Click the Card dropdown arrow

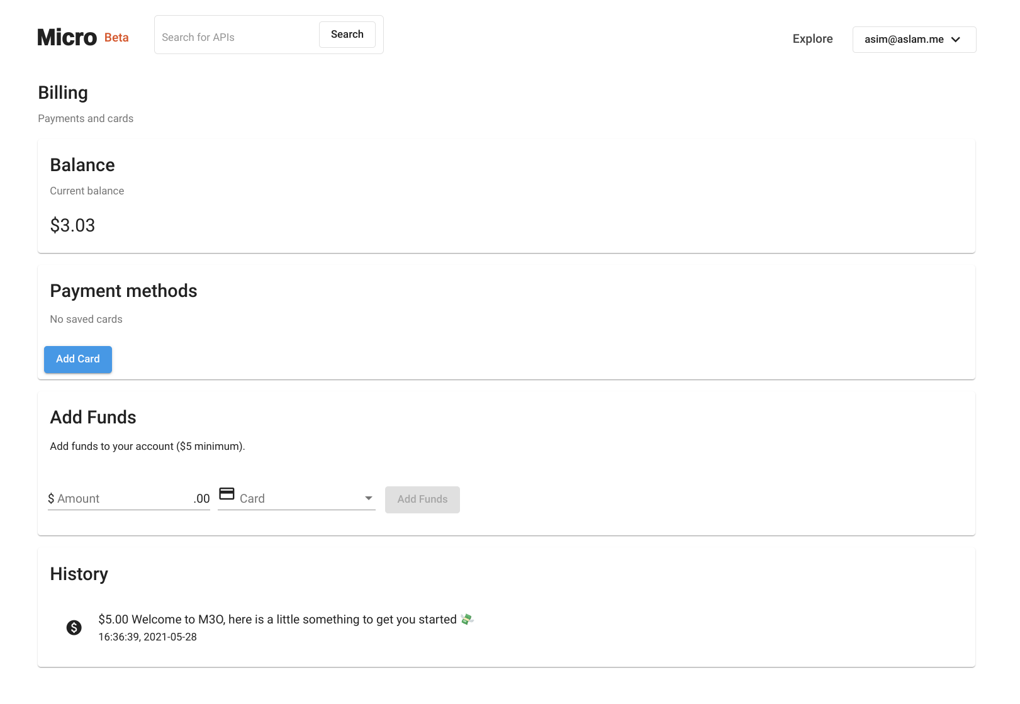point(369,498)
